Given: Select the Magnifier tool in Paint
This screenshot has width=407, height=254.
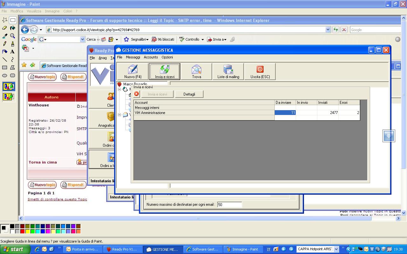Looking at the screenshot, I should click(13, 36).
